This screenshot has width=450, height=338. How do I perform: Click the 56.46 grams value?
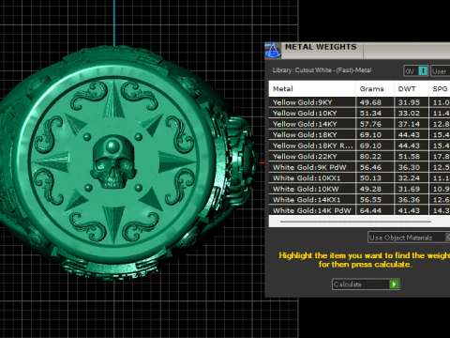[370, 167]
